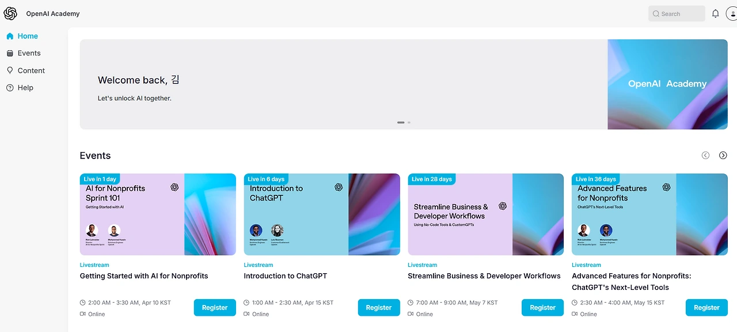Click the Search input field
The height and width of the screenshot is (332, 737).
(x=677, y=14)
